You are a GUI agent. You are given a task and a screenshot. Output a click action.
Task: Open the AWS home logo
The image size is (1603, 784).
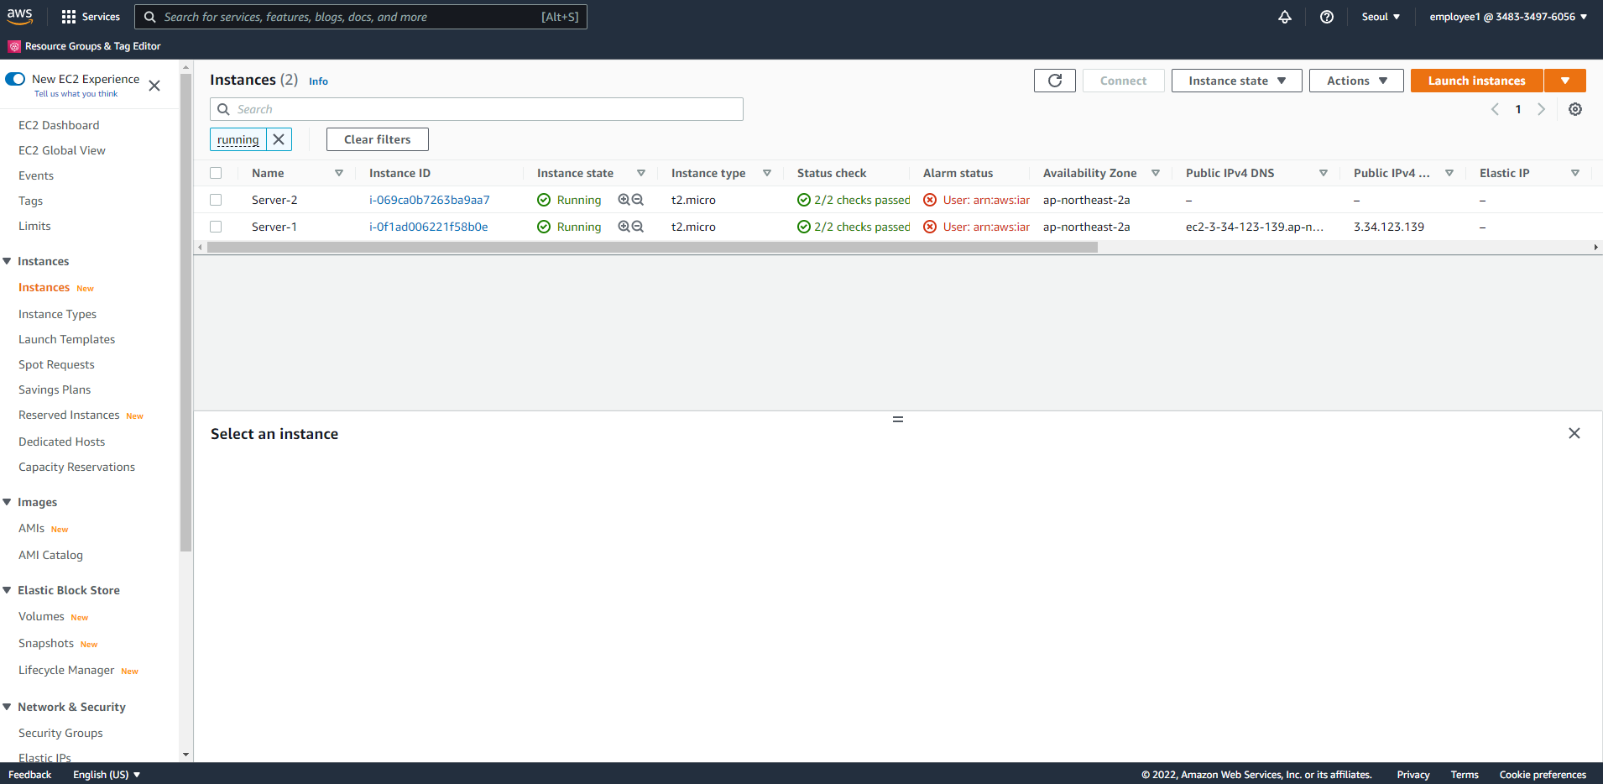point(19,16)
